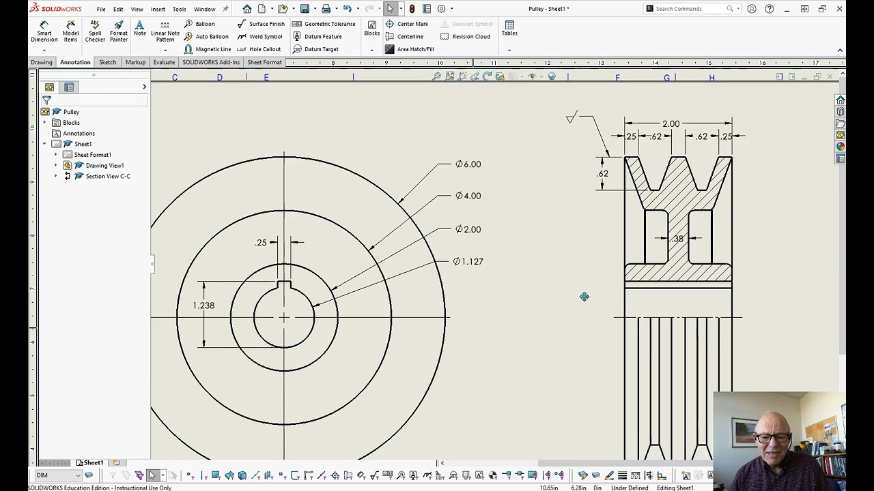
Task: Run the Spell Checker
Action: [95, 32]
